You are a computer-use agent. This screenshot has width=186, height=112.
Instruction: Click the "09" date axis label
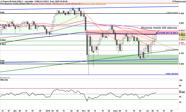pos(57,111)
